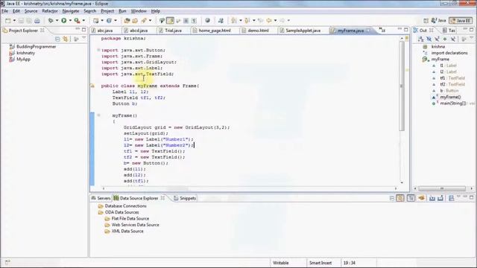Image resolution: width=477 pixels, height=268 pixels.
Task: Open dropdown next to External Tools button
Action: click(x=83, y=21)
